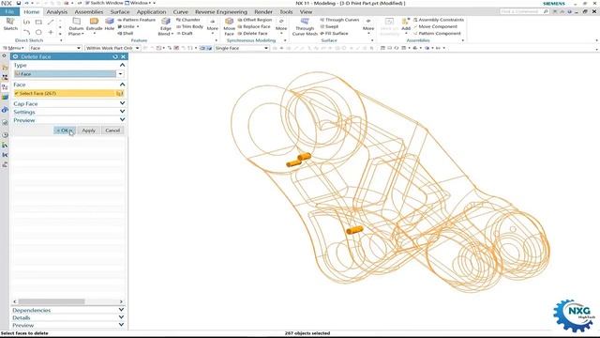
Task: Select the Assembly Constraints command
Action: [439, 20]
